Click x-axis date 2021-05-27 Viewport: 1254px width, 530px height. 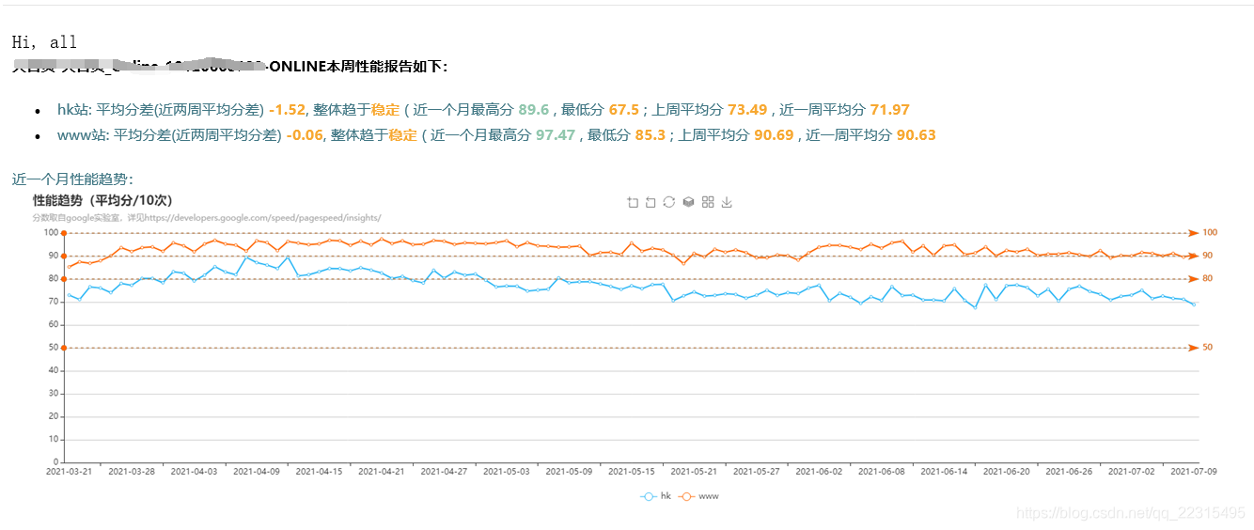pyautogui.click(x=756, y=472)
